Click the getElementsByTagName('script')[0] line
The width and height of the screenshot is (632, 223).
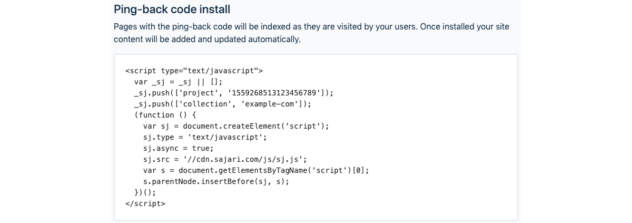coord(256,170)
